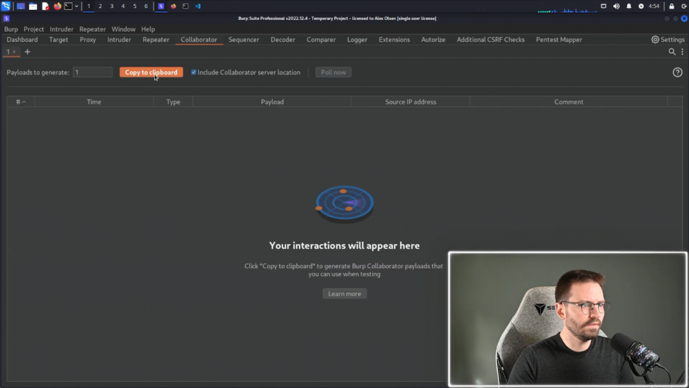Open the Project menu

pos(34,29)
